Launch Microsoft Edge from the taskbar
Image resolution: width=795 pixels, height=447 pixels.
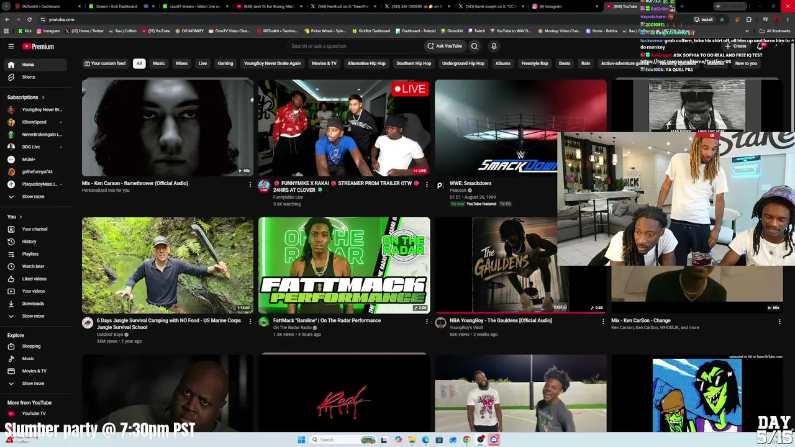(425, 440)
